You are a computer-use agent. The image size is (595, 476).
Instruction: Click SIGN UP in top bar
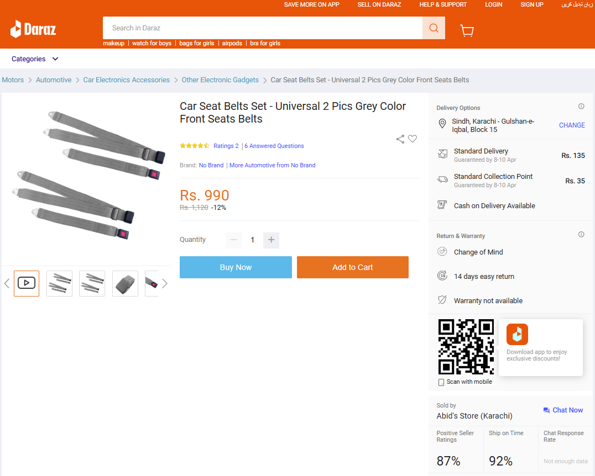pos(531,4)
